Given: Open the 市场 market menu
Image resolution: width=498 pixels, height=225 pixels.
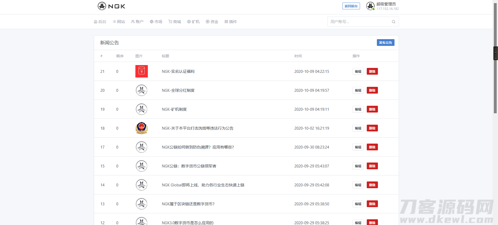Looking at the screenshot, I should click(x=156, y=22).
